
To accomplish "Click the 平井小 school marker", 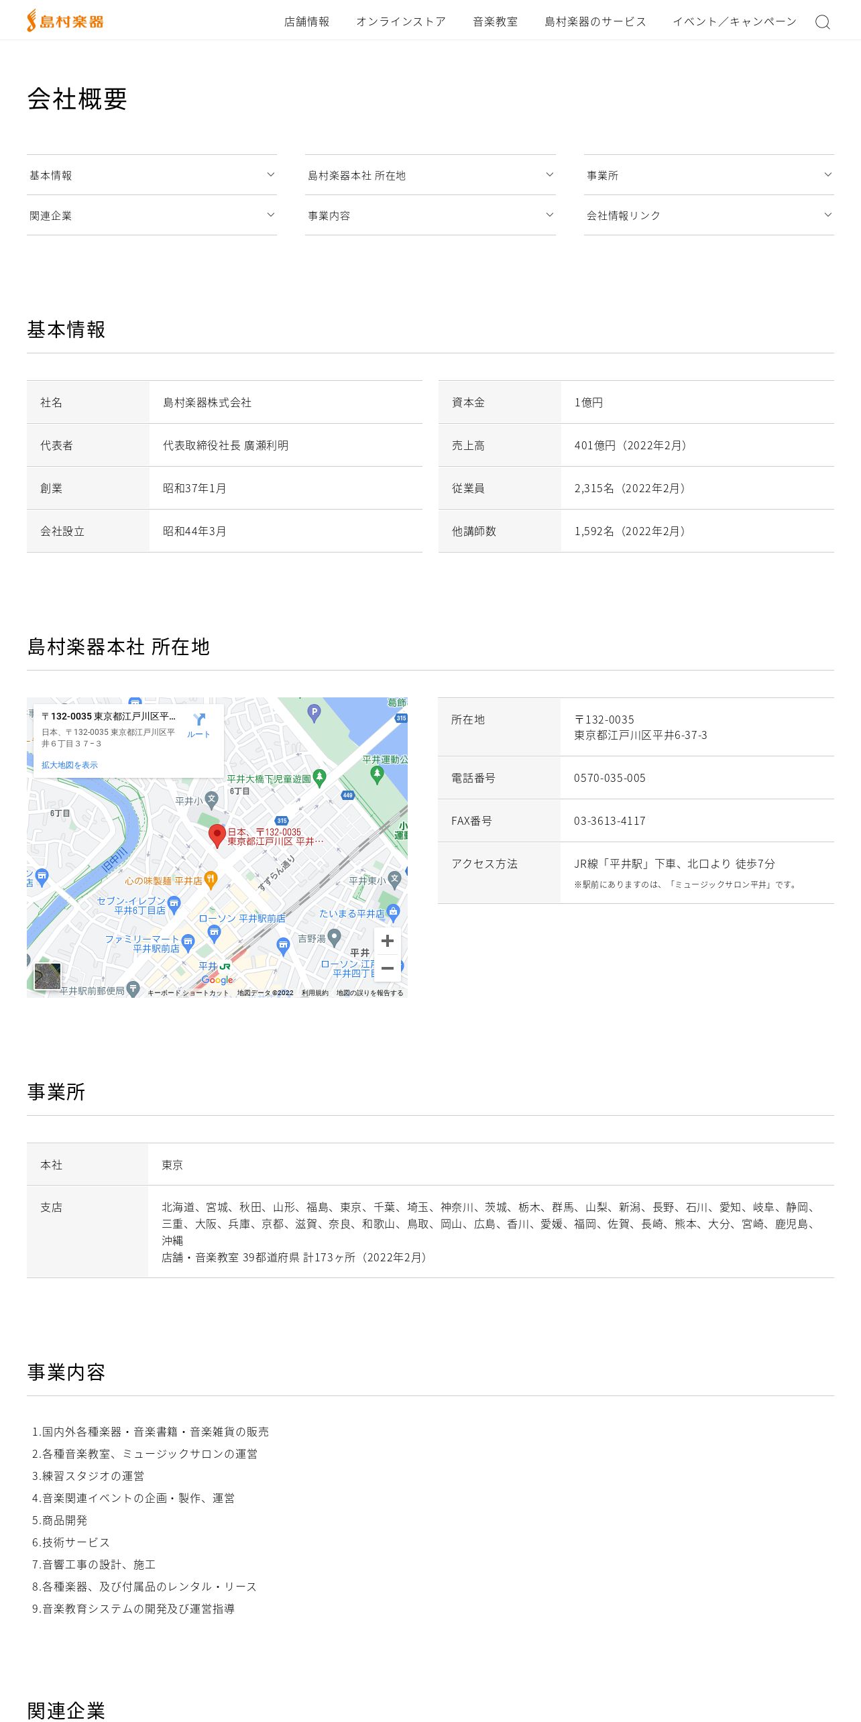I will pyautogui.click(x=212, y=799).
